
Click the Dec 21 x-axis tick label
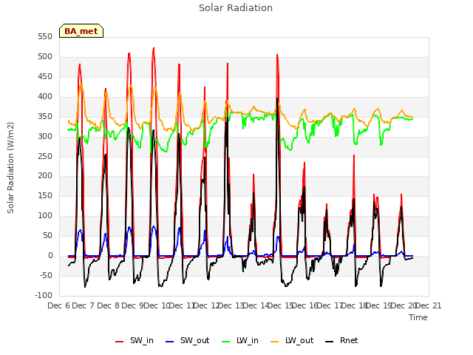[428, 305]
